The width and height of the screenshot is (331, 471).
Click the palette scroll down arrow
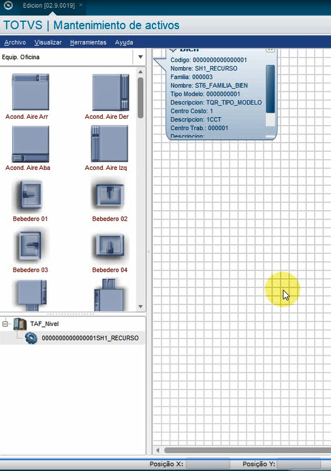(140, 307)
